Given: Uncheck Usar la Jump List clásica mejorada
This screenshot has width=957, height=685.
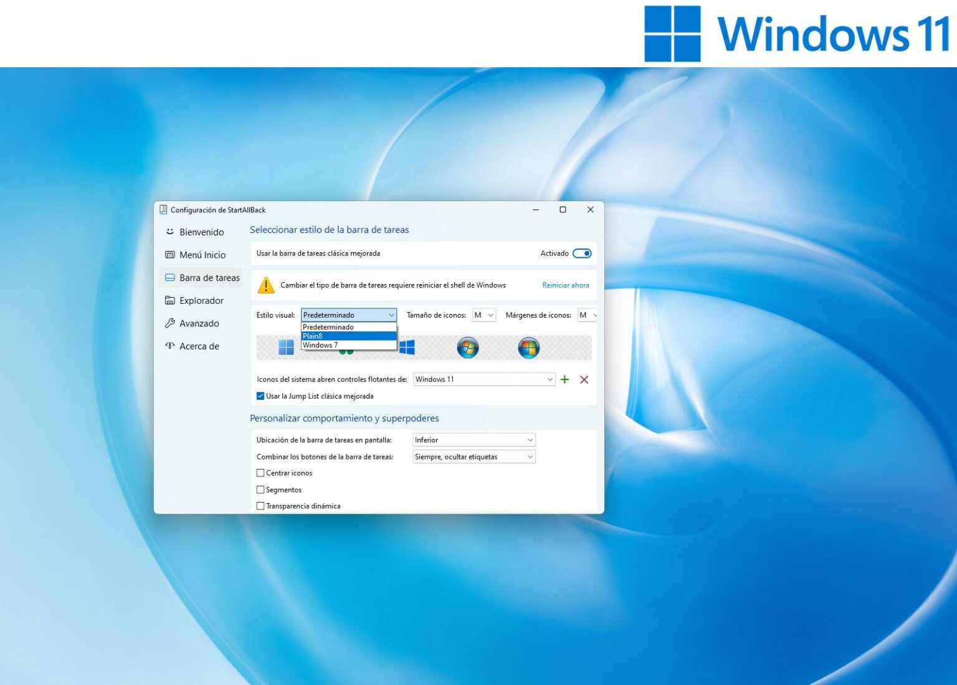Looking at the screenshot, I should pyautogui.click(x=260, y=396).
